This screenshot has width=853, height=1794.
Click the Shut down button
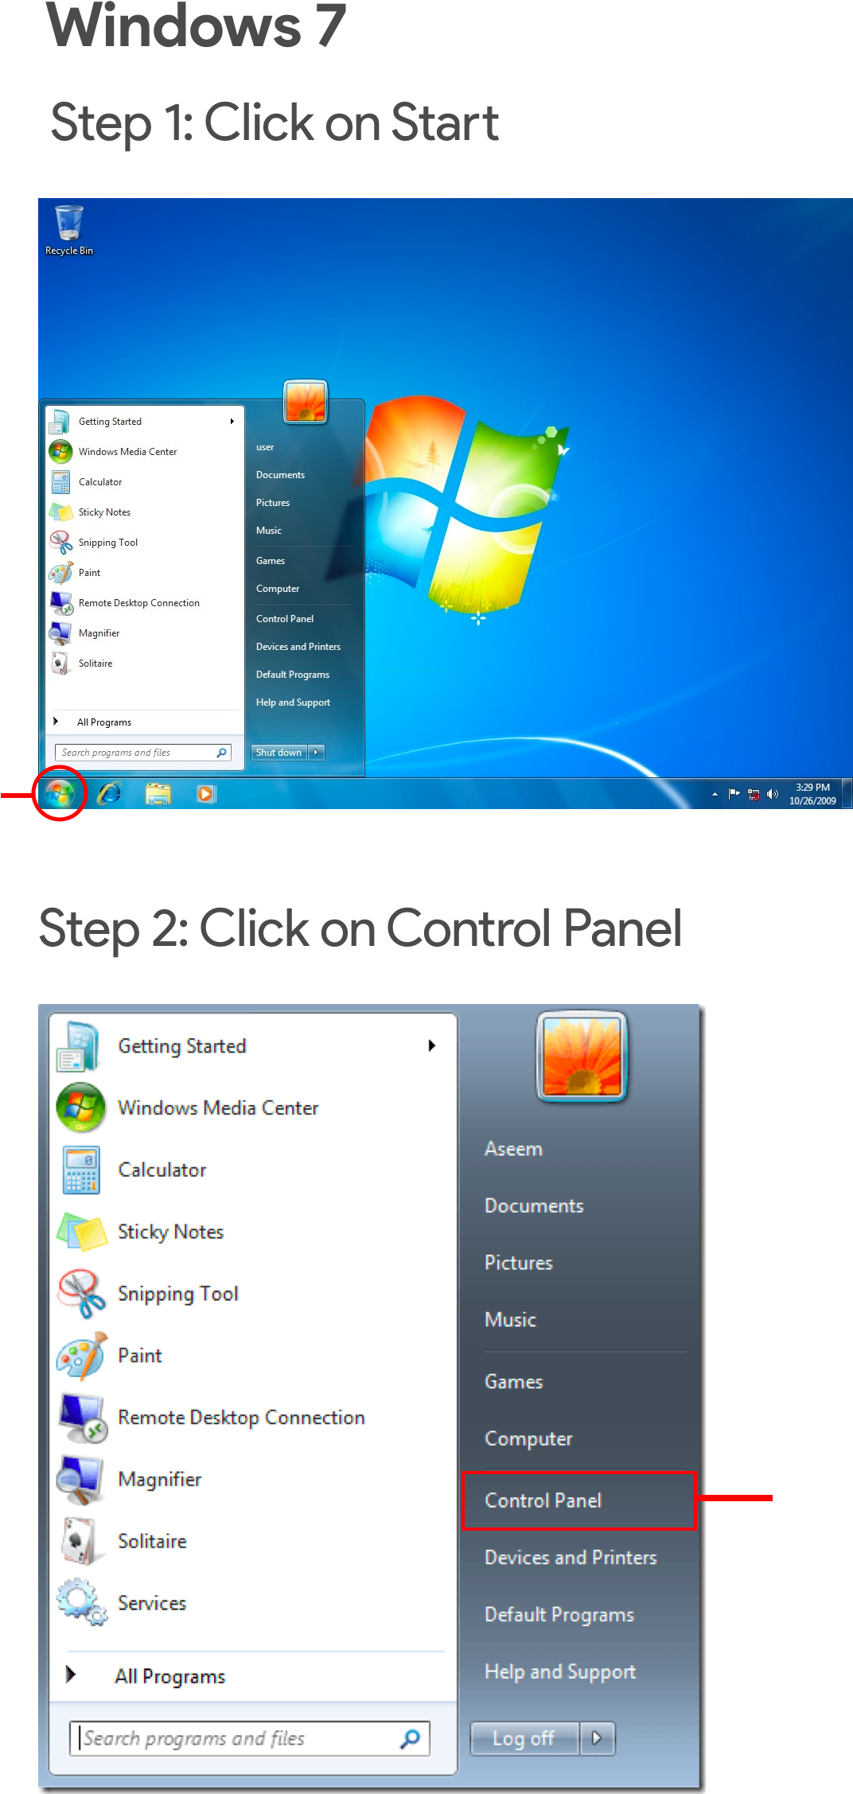point(279,752)
